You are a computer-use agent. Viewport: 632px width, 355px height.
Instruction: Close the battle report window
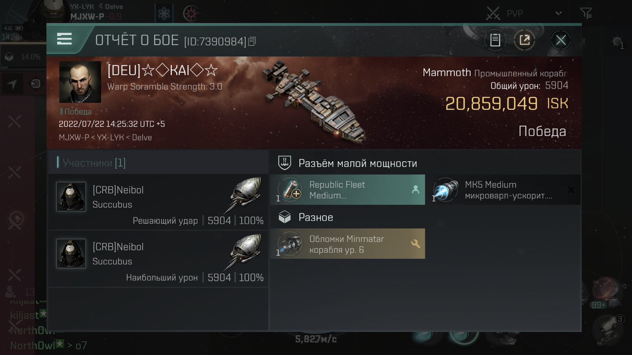[x=561, y=40]
